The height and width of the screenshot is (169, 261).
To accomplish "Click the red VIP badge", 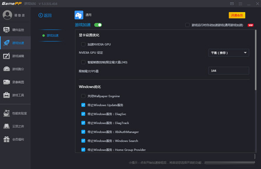I will (x=251, y=25).
